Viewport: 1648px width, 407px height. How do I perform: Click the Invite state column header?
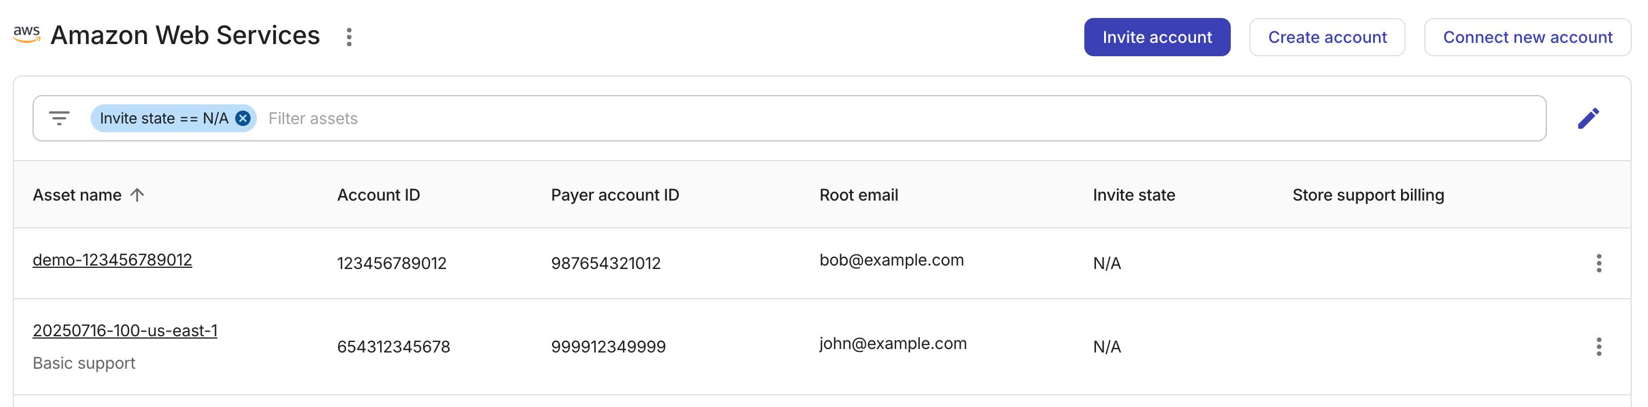point(1133,195)
